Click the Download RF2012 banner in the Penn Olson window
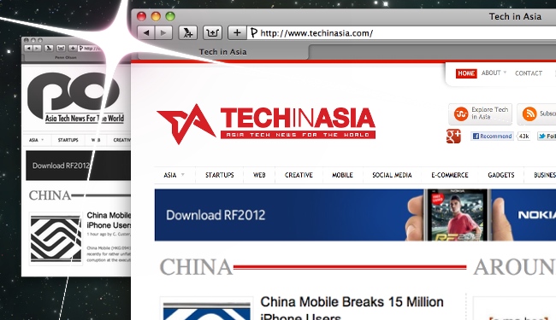The height and width of the screenshot is (320, 556). 78,166
